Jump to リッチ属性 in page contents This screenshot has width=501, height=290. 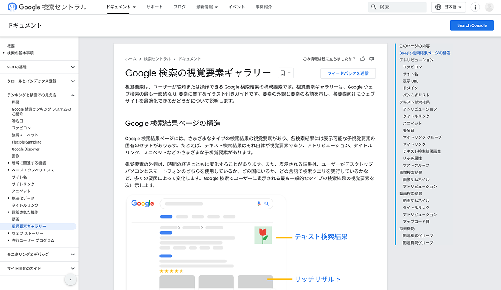click(x=412, y=158)
